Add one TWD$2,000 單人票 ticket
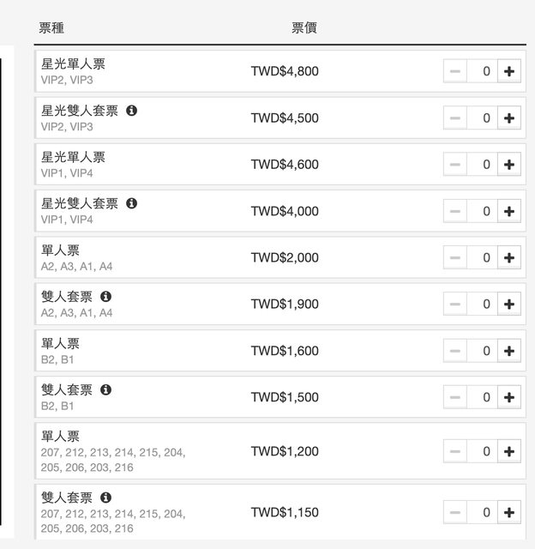This screenshot has height=549, width=535. pyautogui.click(x=509, y=257)
